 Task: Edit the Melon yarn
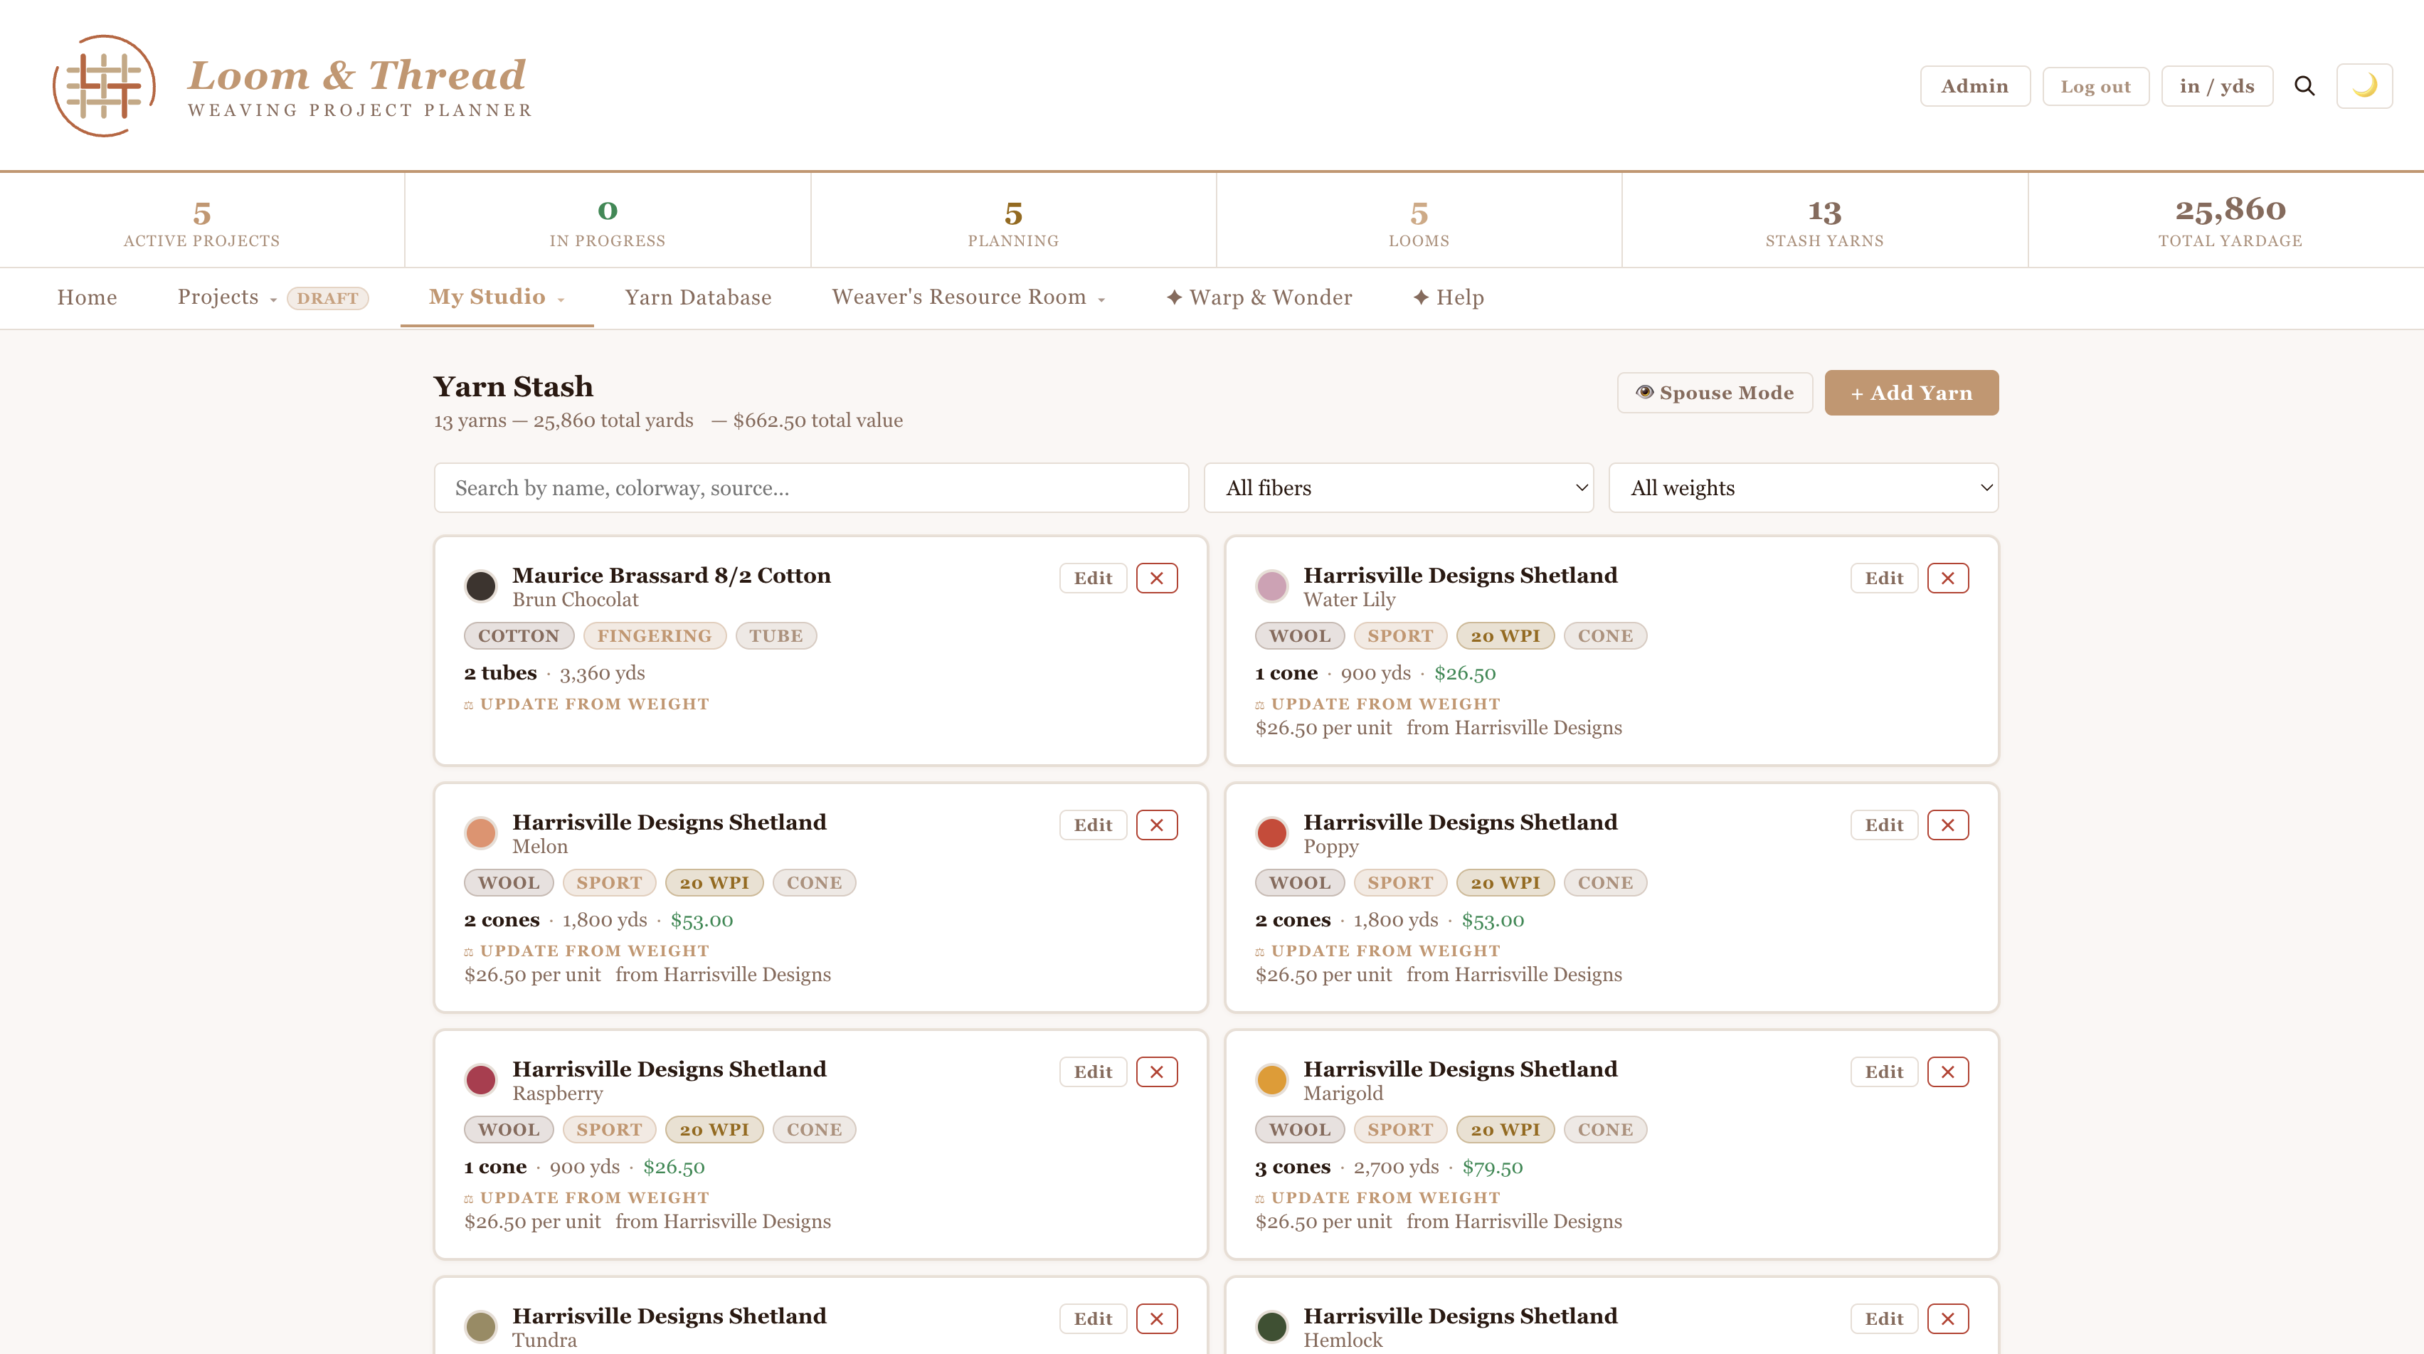click(1093, 825)
